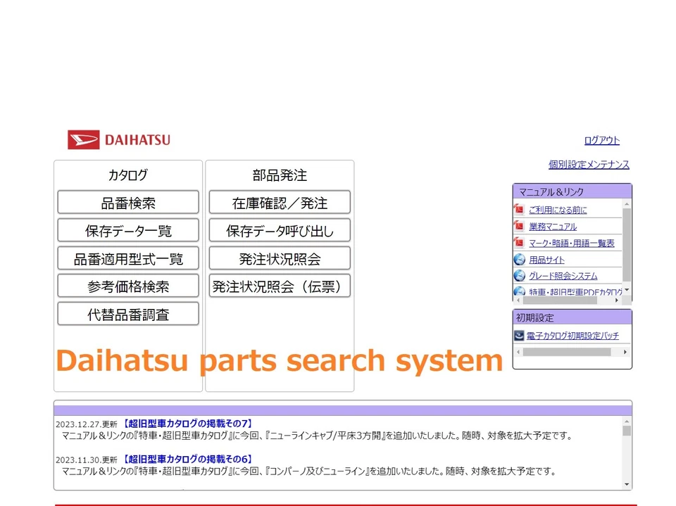676x506 pixels.
Task: Open the PDF icon beside ご利用になる前に
Action: click(520, 209)
